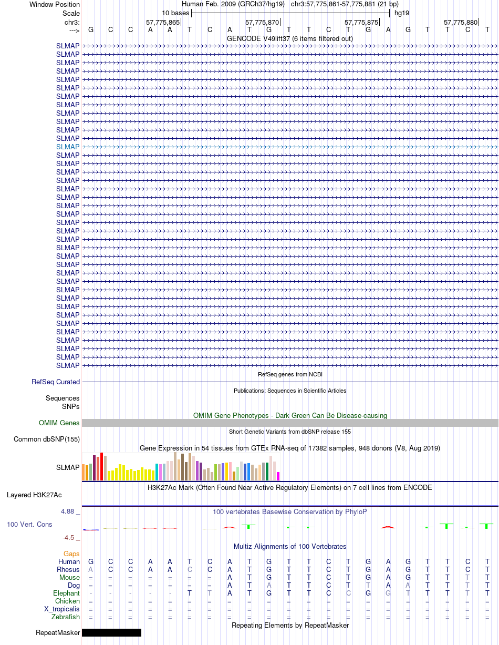Screen dimensions: 499x645
Task: Click the orange Gaps row label
Action: [x=71, y=554]
